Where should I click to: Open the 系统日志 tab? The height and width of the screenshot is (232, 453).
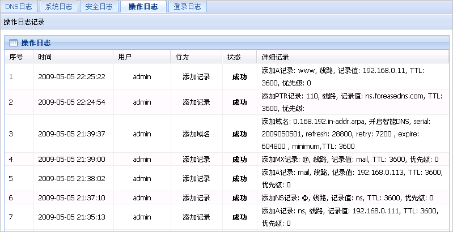pyautogui.click(x=59, y=7)
